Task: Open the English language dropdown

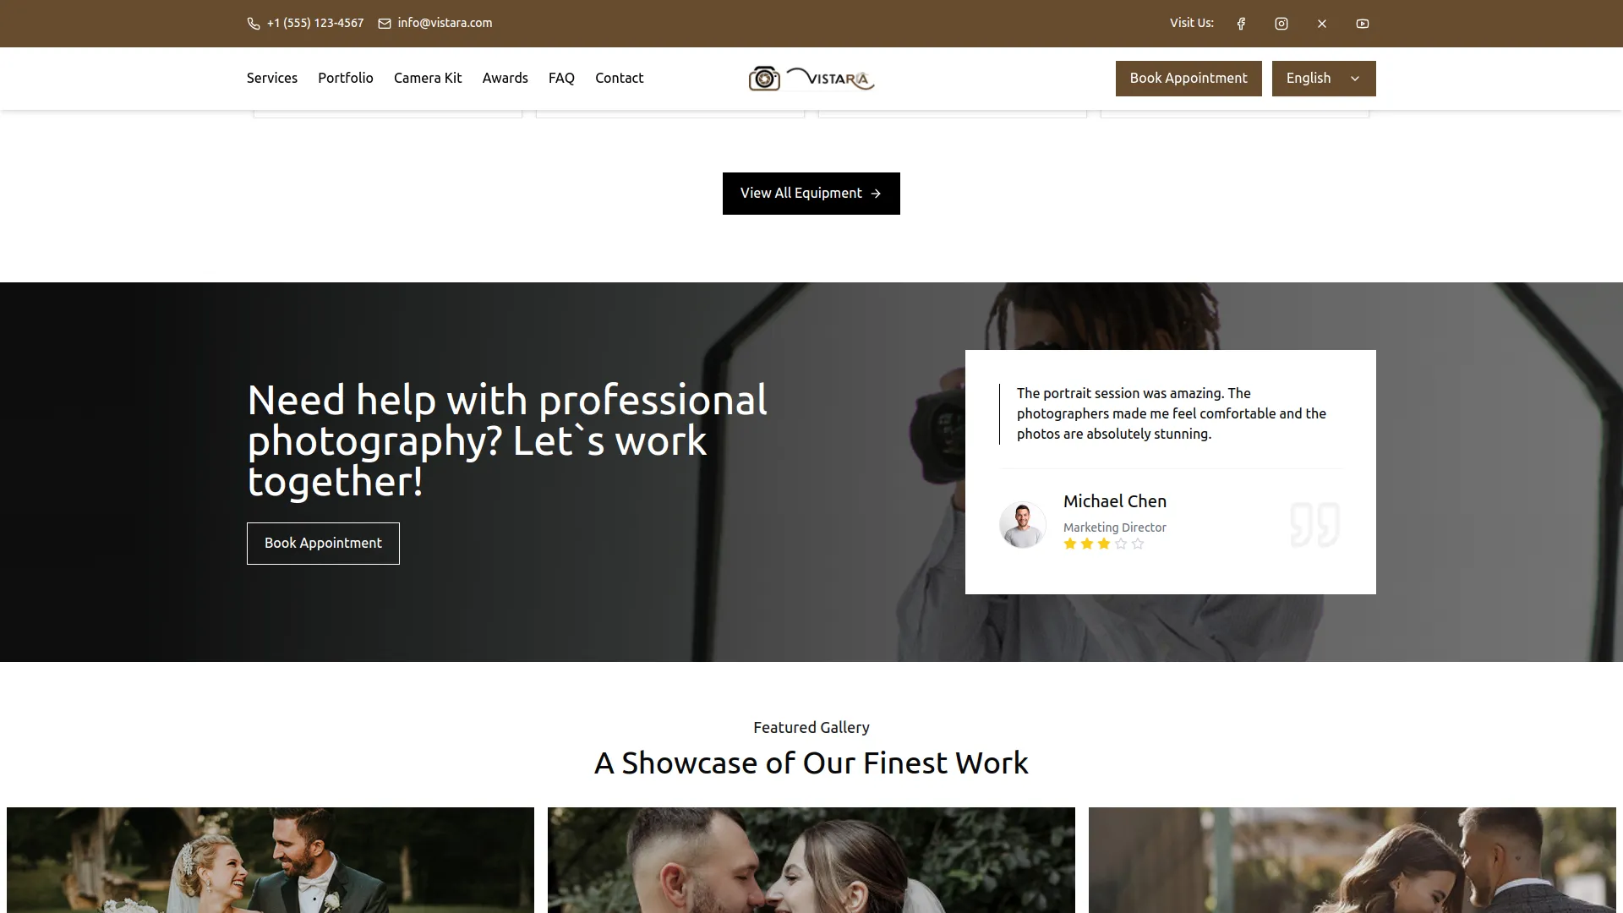Action: (x=1323, y=78)
